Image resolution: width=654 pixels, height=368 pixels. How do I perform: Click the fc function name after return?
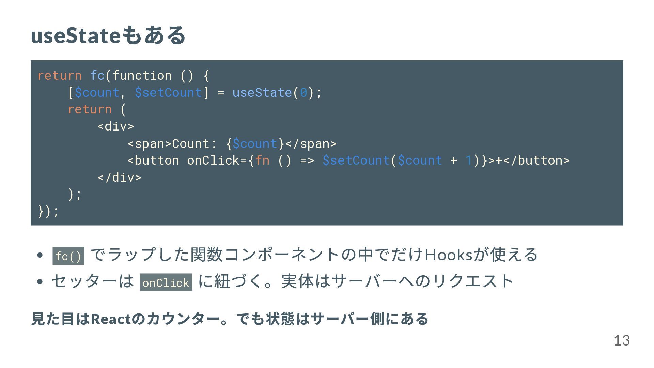pos(97,75)
